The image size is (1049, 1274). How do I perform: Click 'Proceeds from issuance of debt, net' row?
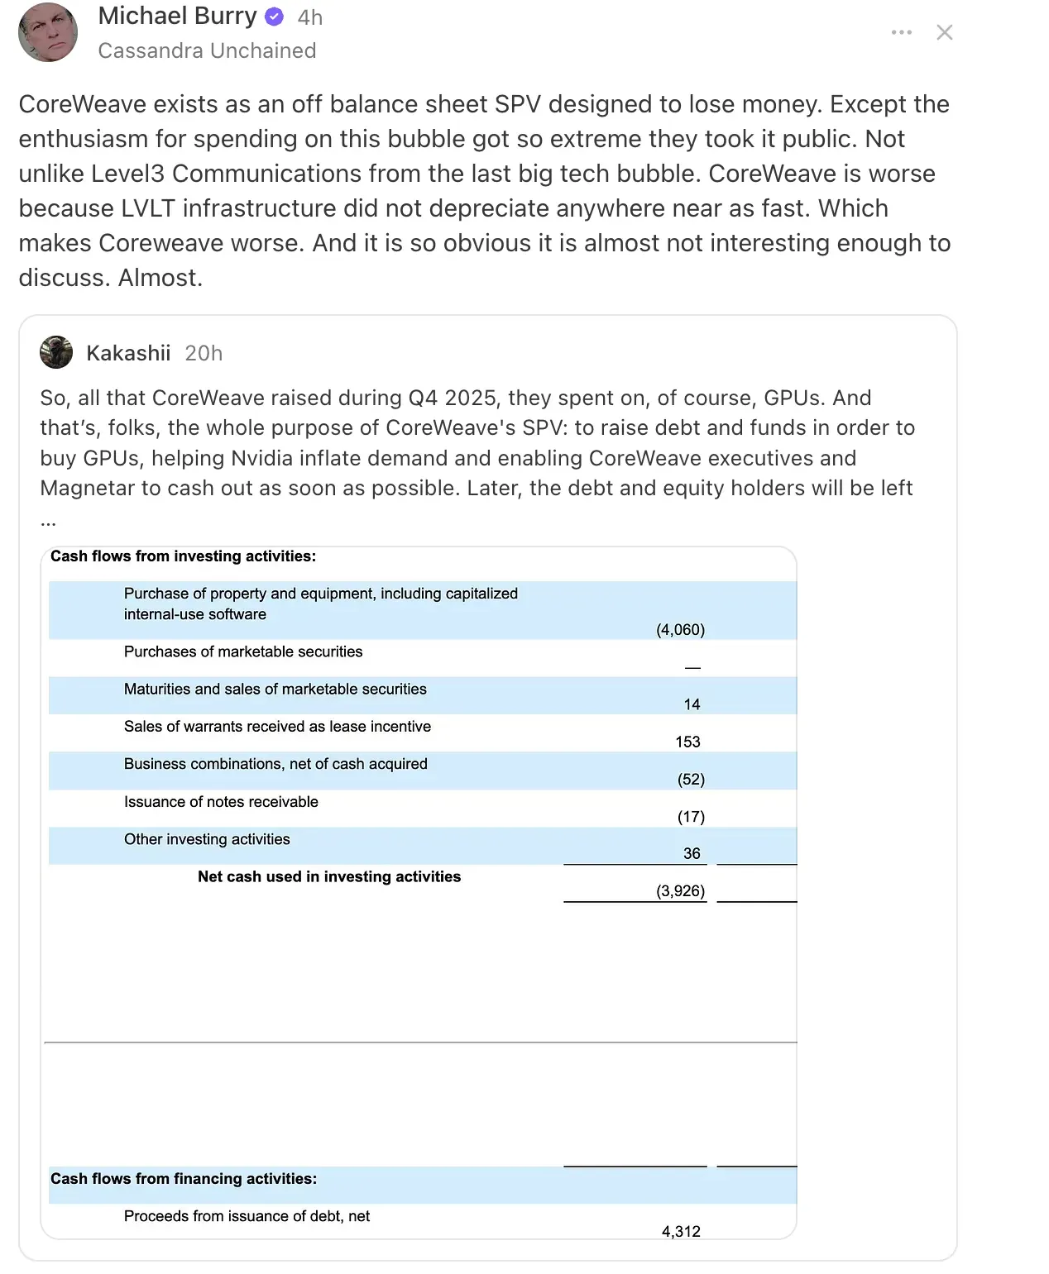tap(247, 1216)
